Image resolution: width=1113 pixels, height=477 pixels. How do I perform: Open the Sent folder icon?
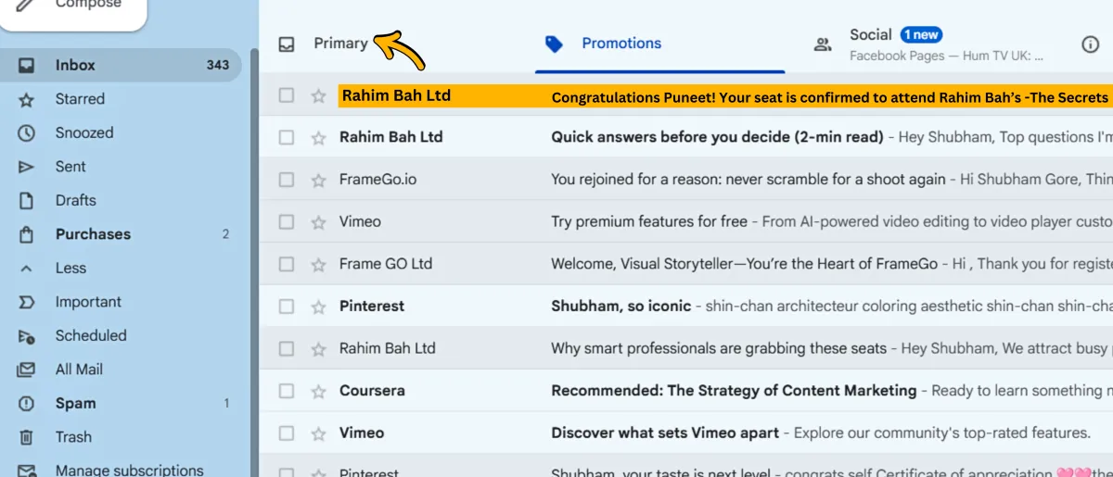tap(27, 167)
